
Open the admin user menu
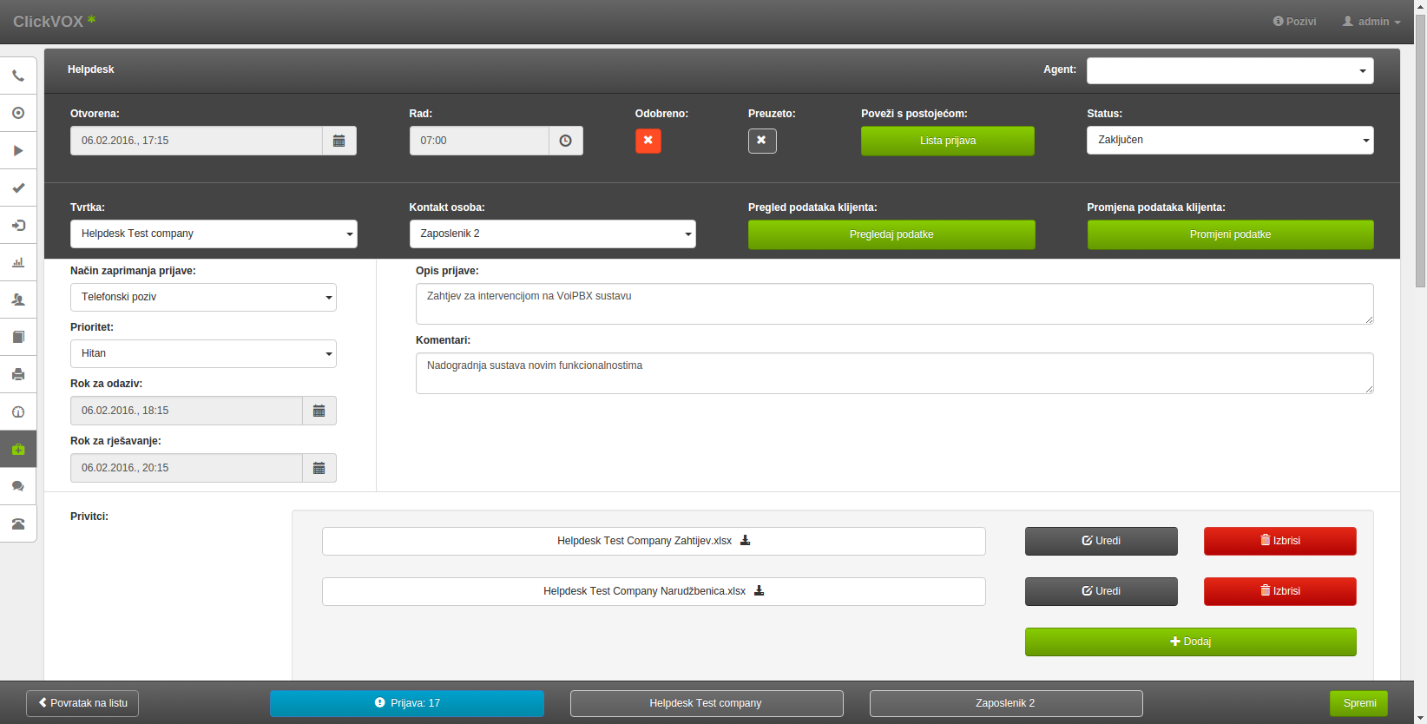1371,22
